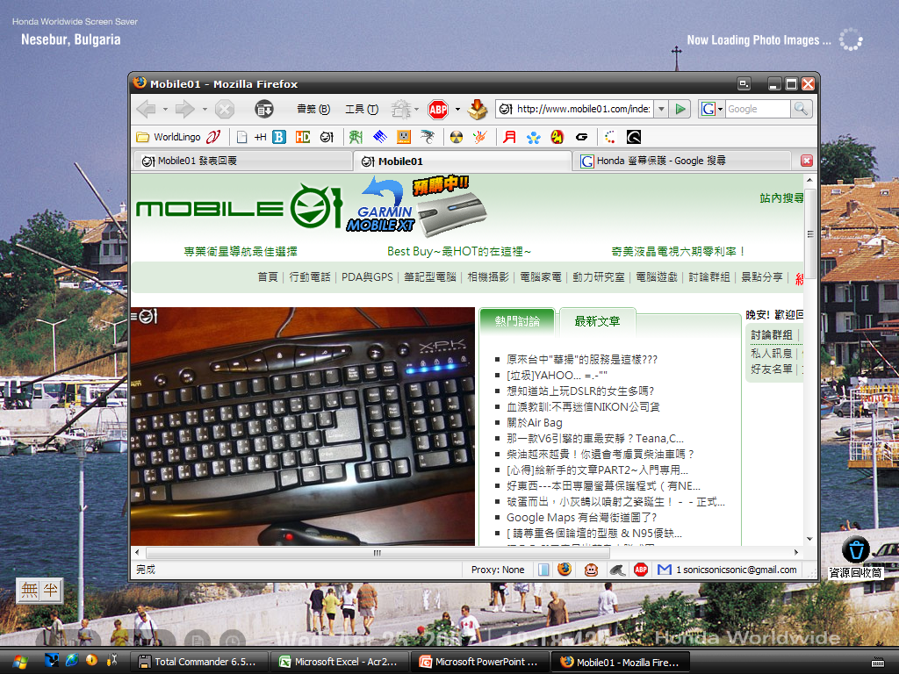
Task: Click the blue flower bookmark icon
Action: [x=533, y=137]
